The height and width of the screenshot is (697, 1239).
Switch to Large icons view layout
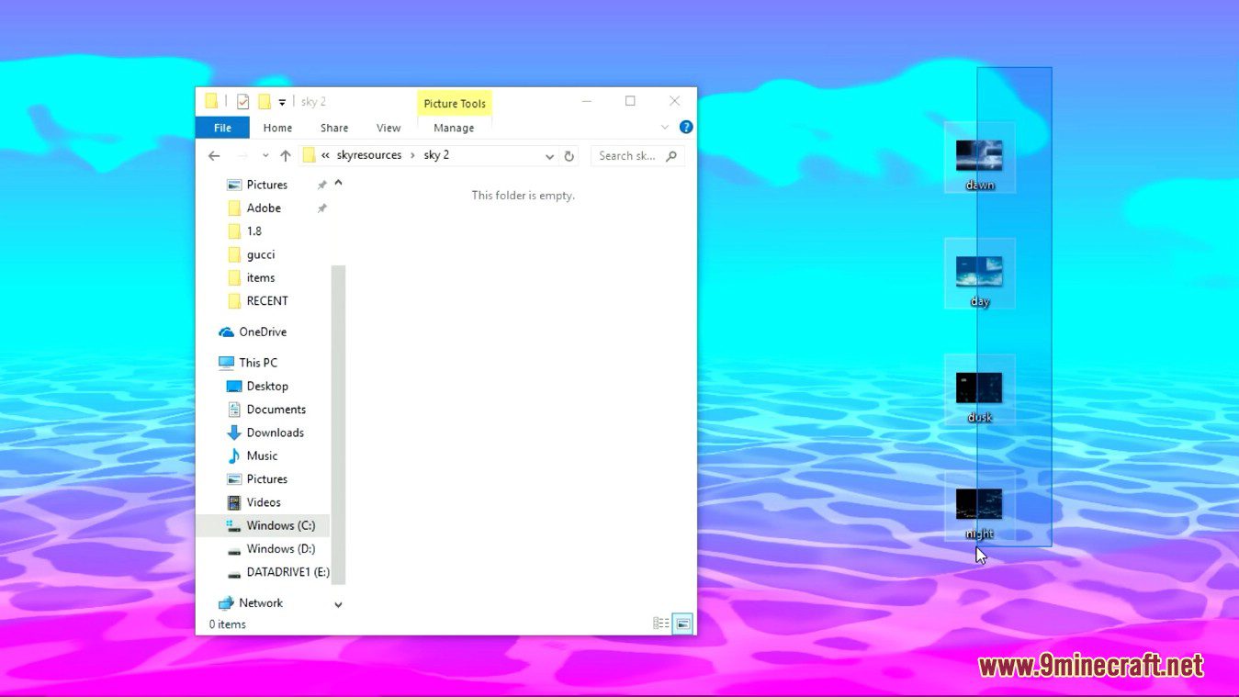[x=682, y=624]
